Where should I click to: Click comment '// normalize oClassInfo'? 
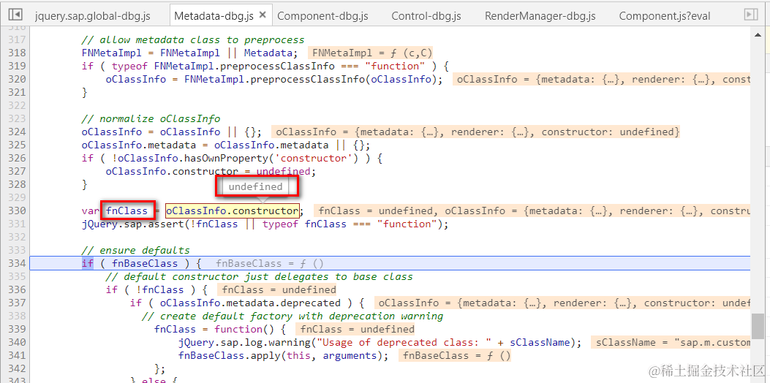tap(151, 119)
